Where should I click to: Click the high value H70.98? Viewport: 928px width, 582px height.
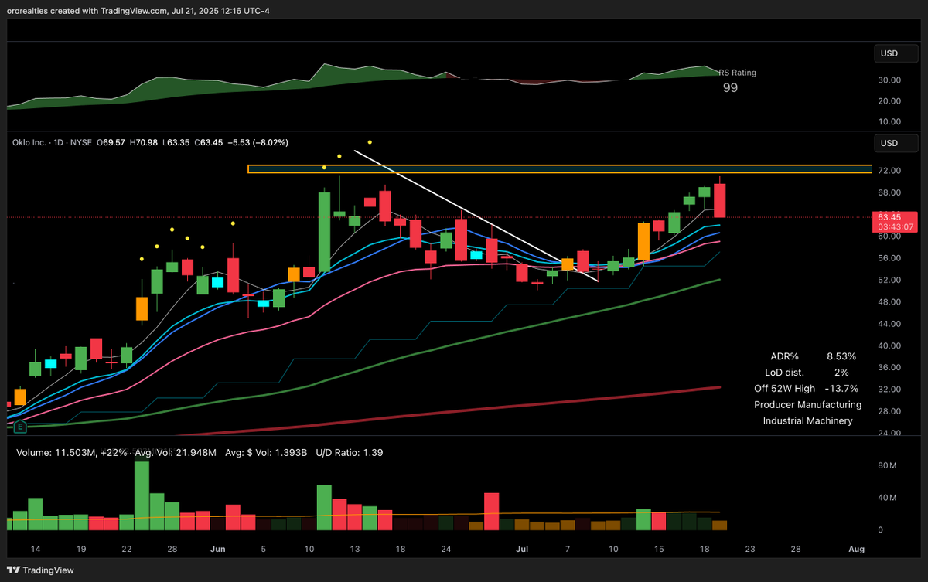[x=145, y=142]
